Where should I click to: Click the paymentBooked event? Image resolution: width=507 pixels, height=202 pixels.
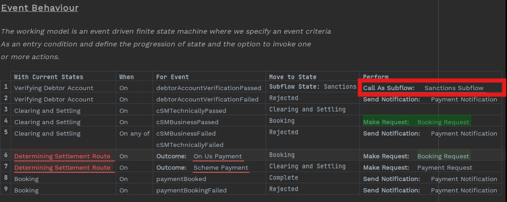(181, 179)
